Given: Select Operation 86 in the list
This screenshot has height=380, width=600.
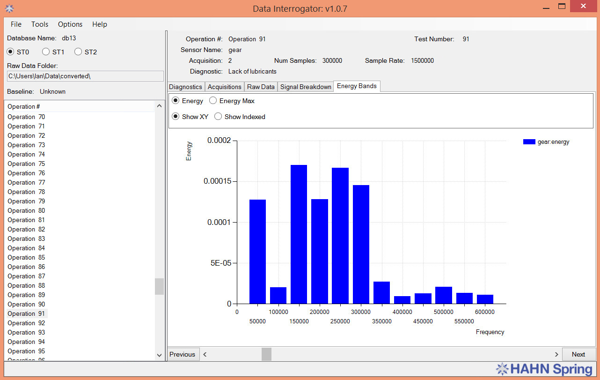Looking at the screenshot, I should [x=26, y=267].
